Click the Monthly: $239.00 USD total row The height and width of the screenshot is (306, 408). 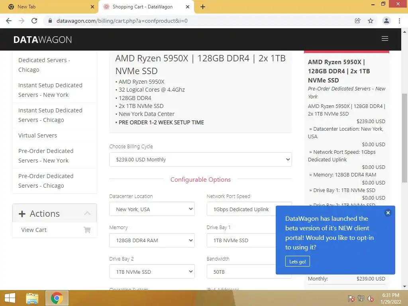[346, 279]
